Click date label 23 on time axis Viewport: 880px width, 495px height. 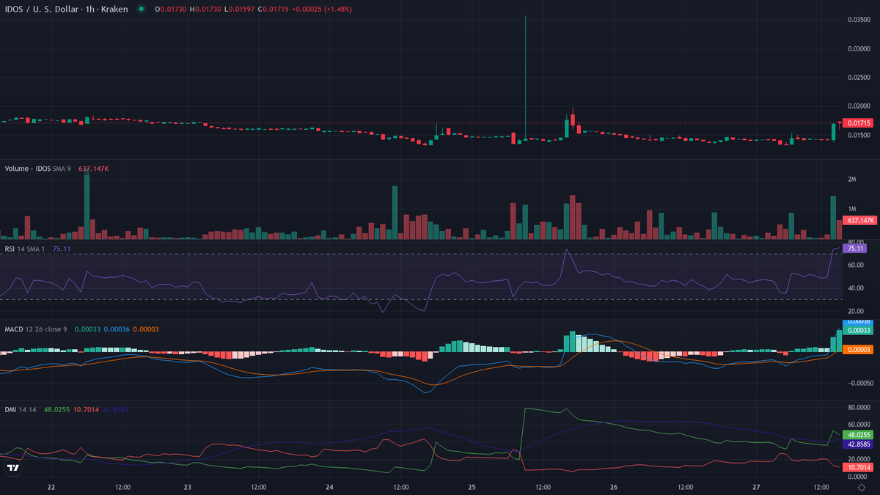pyautogui.click(x=188, y=487)
